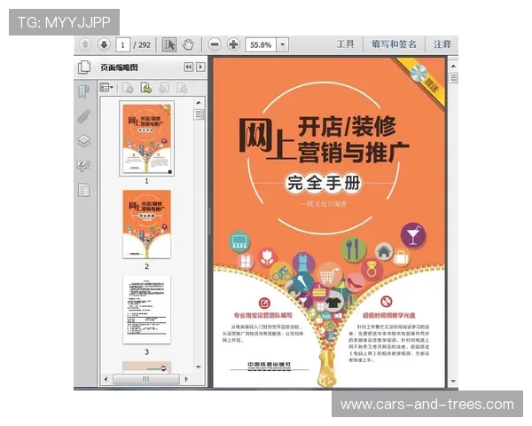Viewport: 532px width, 426px height.
Task: Go to next page arrow
Action: pyautogui.click(x=104, y=44)
